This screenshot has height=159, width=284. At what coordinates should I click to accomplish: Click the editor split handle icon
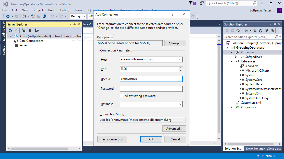(219, 36)
